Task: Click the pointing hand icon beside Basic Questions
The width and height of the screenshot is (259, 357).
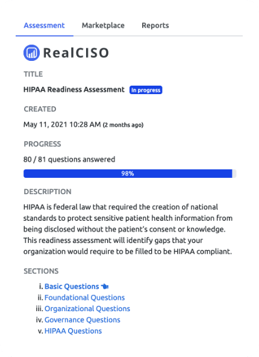Action: [105, 286]
